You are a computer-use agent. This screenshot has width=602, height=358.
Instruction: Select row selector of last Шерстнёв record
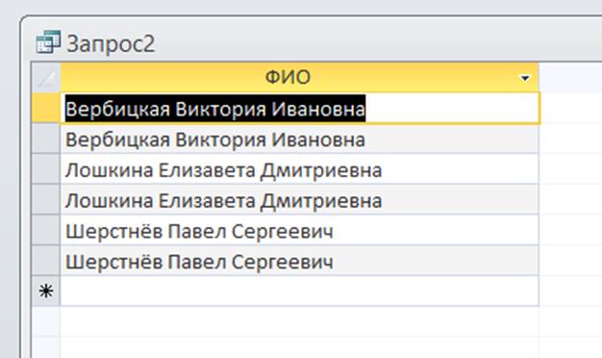[x=46, y=261]
